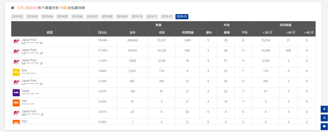
Task: Select the 2019-06 month tab
Action: [x=77, y=17]
